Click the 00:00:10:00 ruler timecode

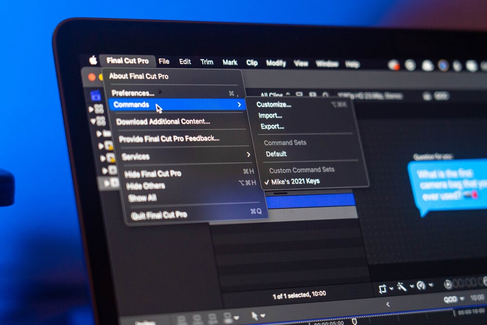(x=471, y=311)
